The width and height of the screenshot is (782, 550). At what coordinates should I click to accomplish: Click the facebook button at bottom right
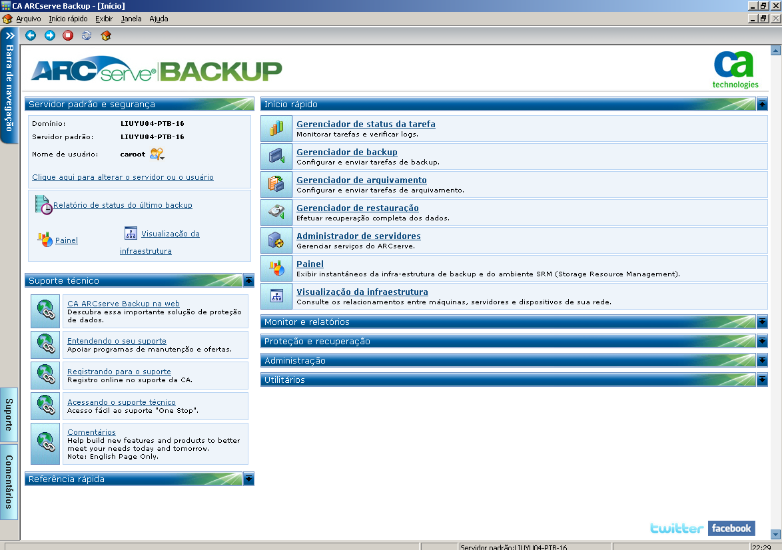pyautogui.click(x=731, y=528)
